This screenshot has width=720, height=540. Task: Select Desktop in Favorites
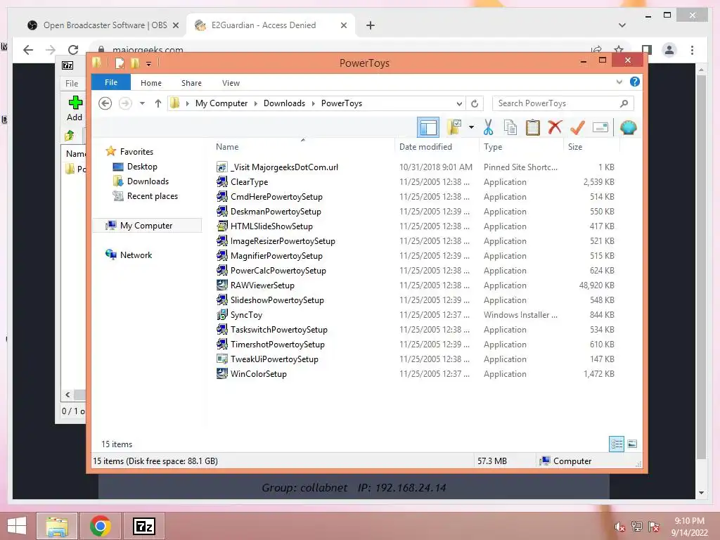[x=142, y=167]
